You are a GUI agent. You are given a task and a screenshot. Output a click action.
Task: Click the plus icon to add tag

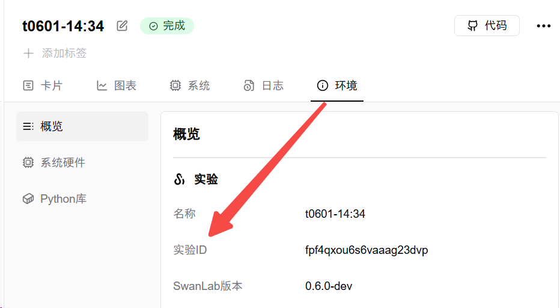[28, 54]
